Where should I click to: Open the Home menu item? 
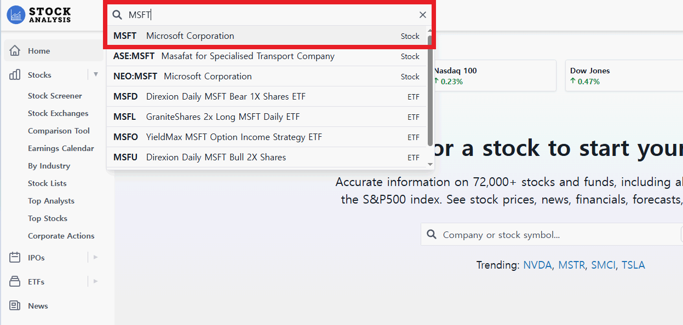tap(54, 51)
